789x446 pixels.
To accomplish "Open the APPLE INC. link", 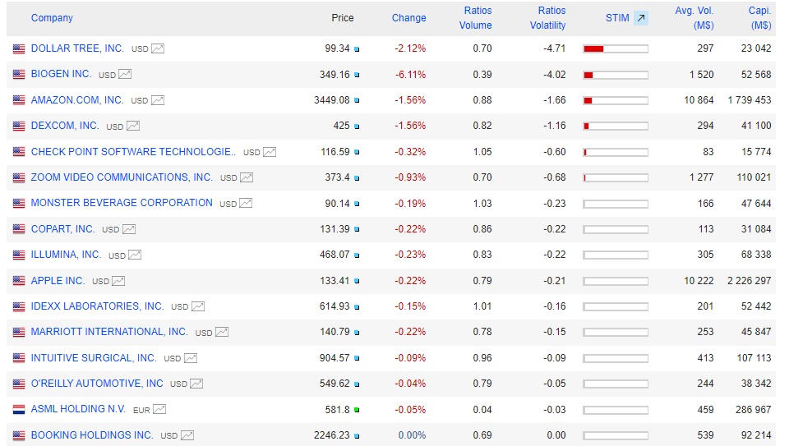I will (x=58, y=281).
